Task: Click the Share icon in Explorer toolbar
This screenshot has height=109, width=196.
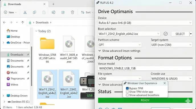Action: [63, 12]
